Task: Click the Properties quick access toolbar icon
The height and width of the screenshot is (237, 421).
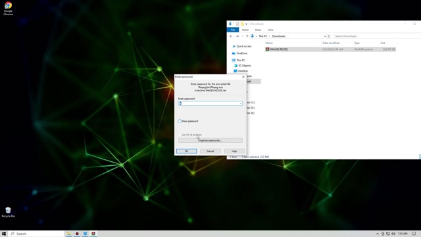Action: (237, 24)
